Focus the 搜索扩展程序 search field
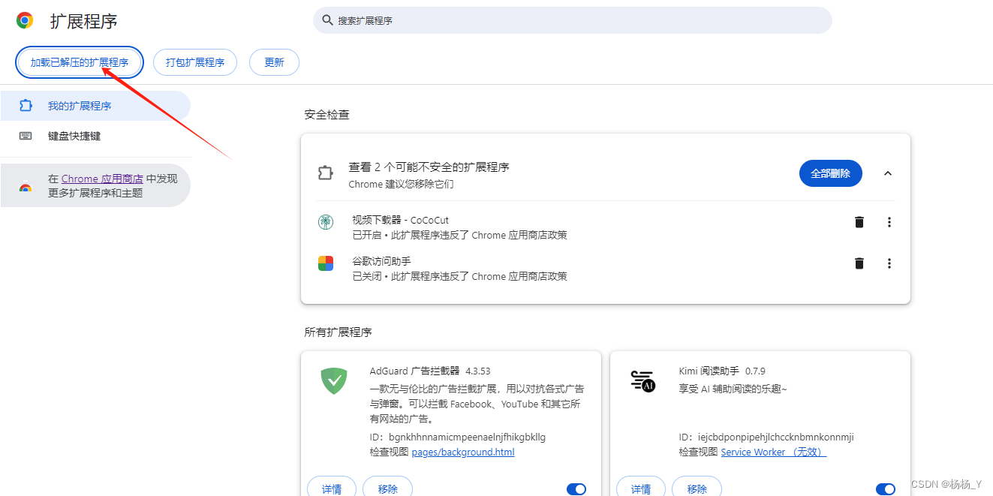Image resolution: width=993 pixels, height=496 pixels. coord(573,20)
